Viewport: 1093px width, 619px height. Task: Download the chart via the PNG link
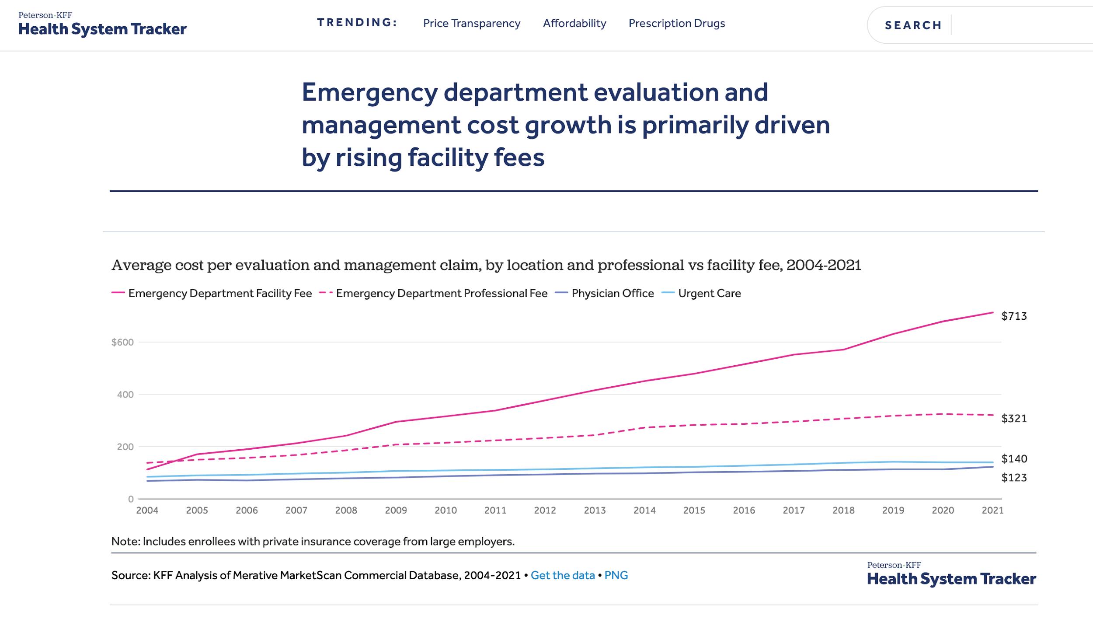pos(616,575)
